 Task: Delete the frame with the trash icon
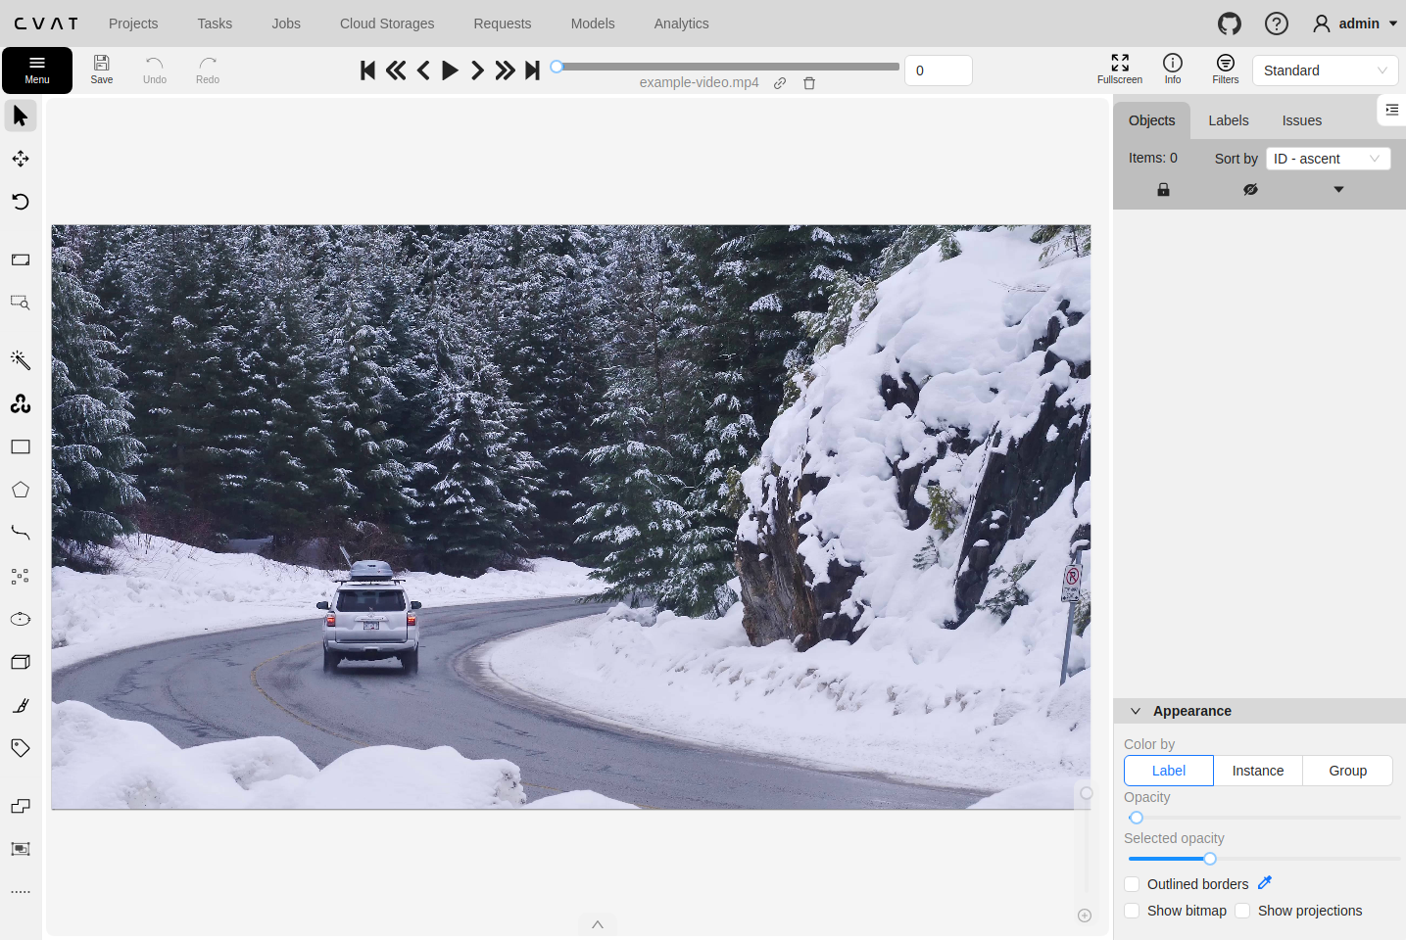[x=809, y=83]
